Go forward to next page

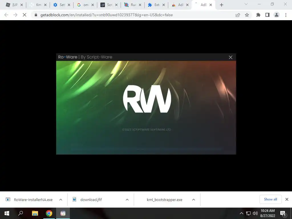pyautogui.click(x=15, y=15)
